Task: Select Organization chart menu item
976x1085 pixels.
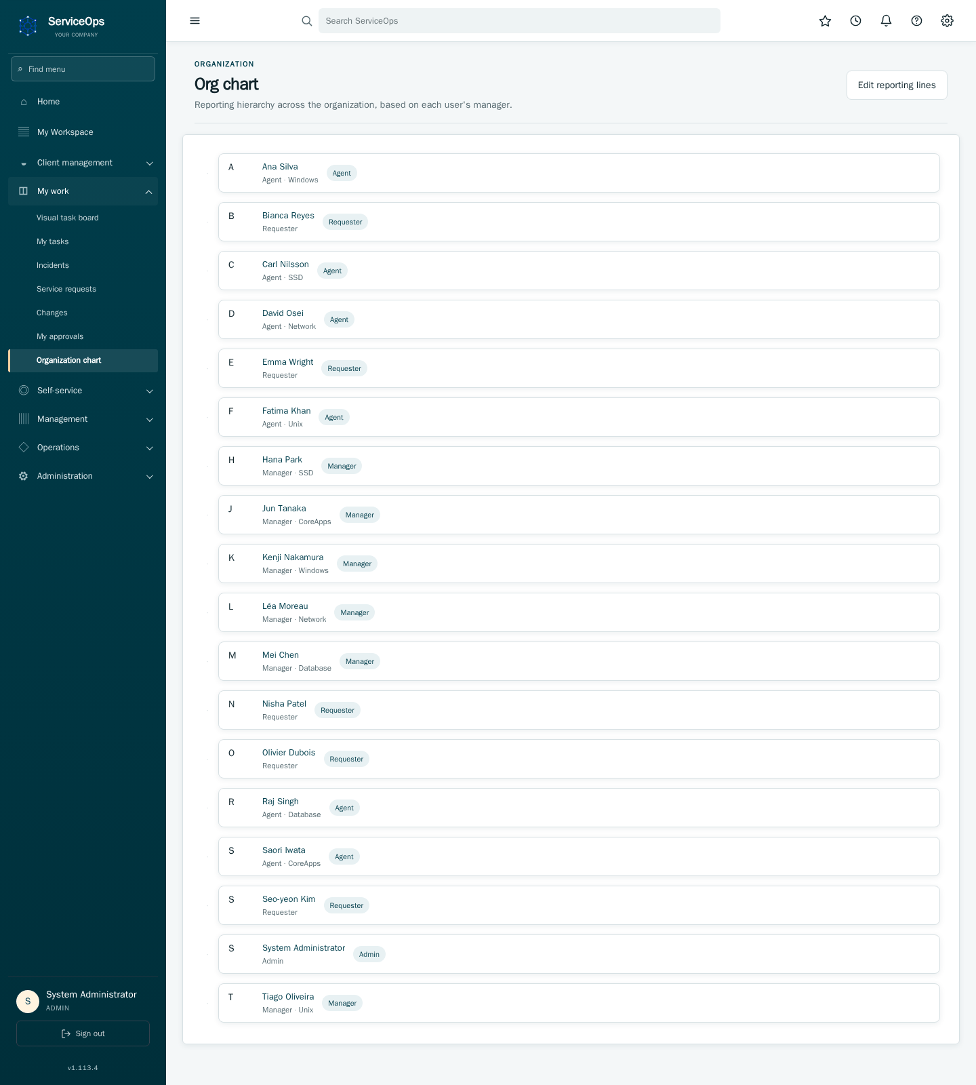Action: click(83, 360)
